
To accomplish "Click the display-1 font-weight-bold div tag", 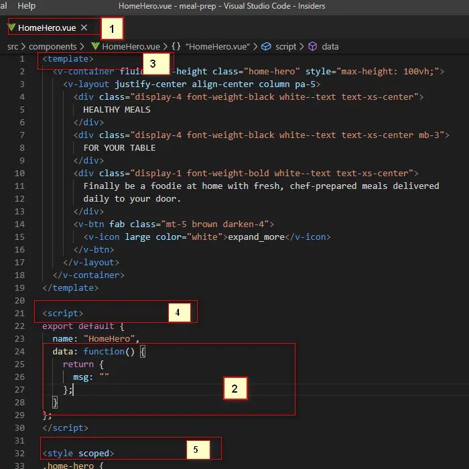I will 246,174.
